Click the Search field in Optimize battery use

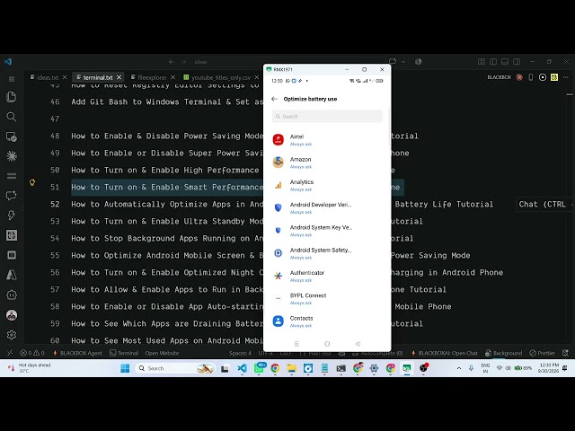pyautogui.click(x=327, y=116)
